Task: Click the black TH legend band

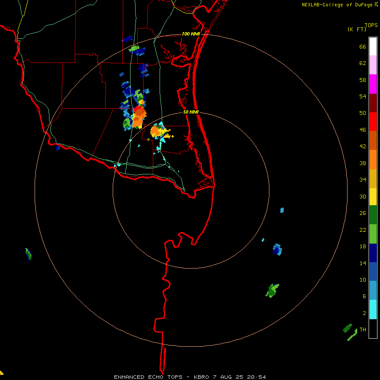Action: (x=373, y=328)
